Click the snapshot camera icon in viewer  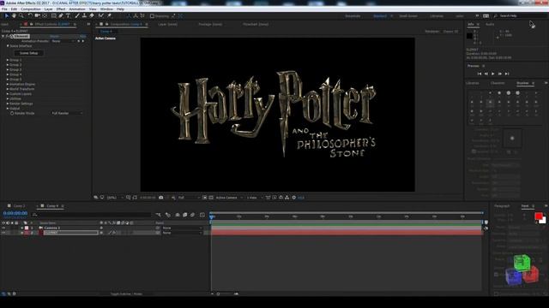tap(161, 198)
